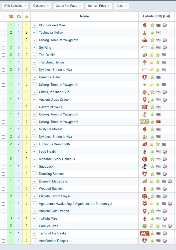
Task: Expand the row menu for The Great Henge
Action: coord(34,62)
